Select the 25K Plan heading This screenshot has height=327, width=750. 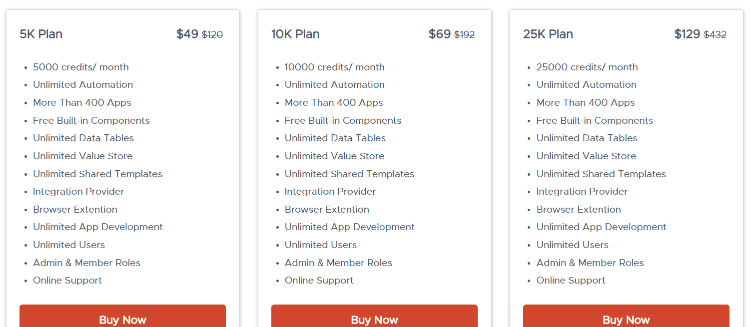coord(548,34)
